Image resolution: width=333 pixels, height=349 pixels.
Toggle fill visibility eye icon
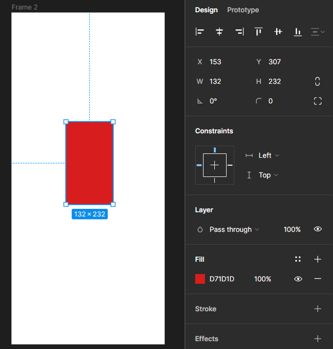pos(298,279)
